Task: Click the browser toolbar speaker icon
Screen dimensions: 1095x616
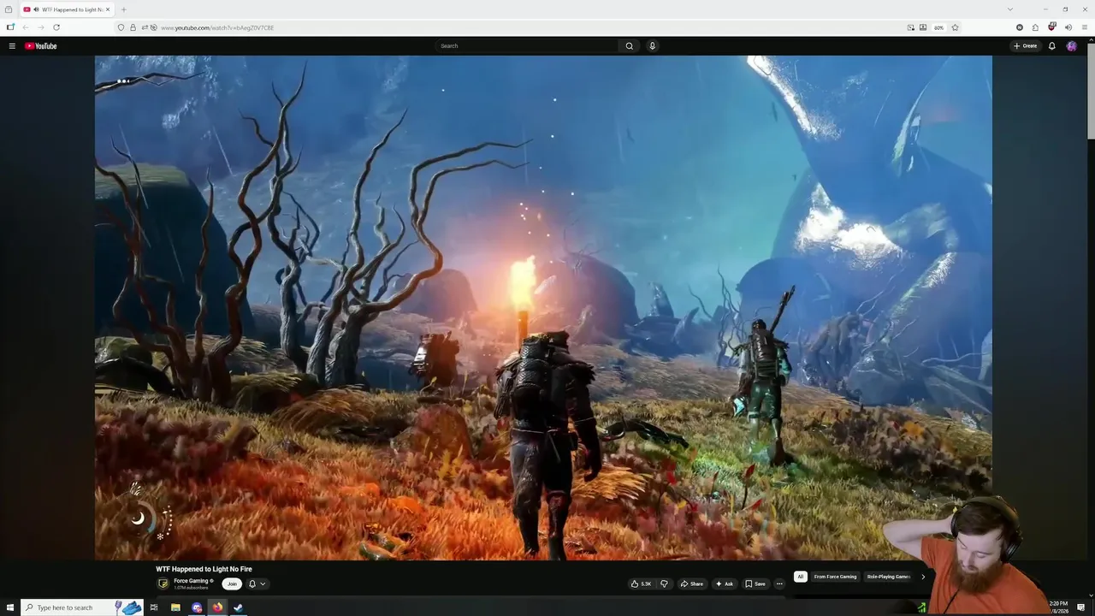Action: coord(1068,27)
